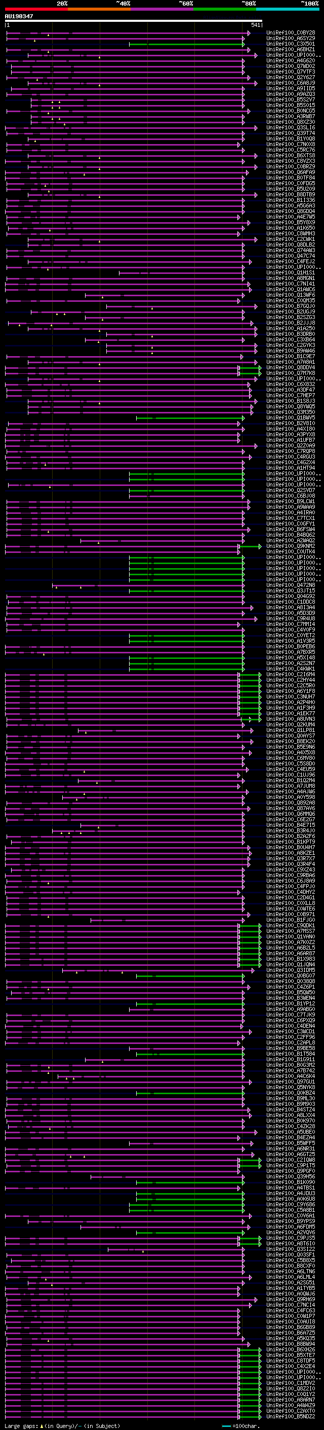
Task: Select the UniRef100_Q3SLI6 label
Action: click(x=290, y=128)
